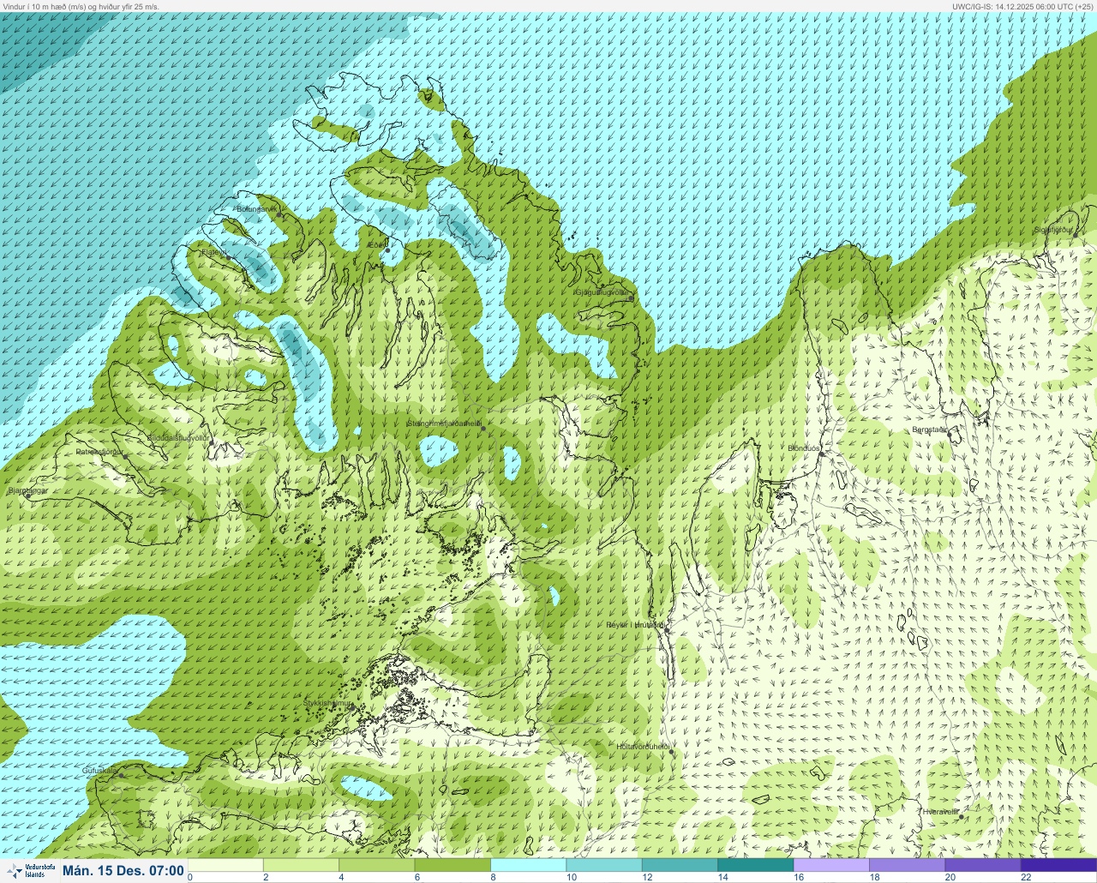Click the Æðey station label

[377, 245]
